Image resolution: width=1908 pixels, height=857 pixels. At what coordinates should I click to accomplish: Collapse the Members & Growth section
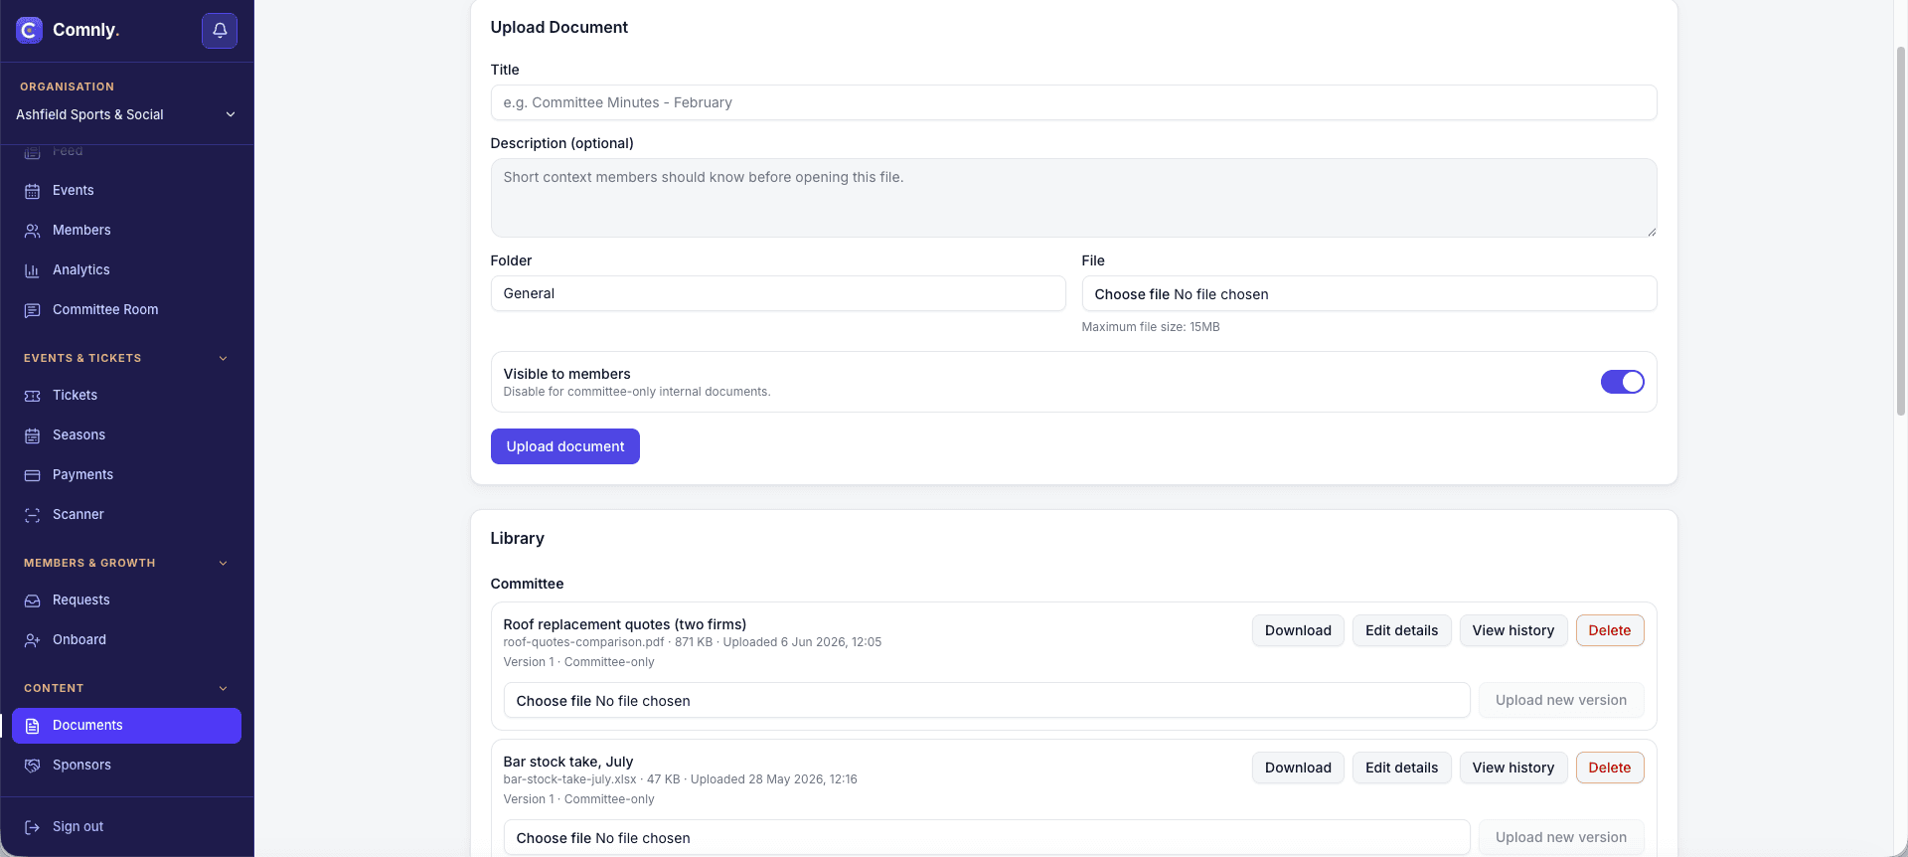[x=223, y=563]
